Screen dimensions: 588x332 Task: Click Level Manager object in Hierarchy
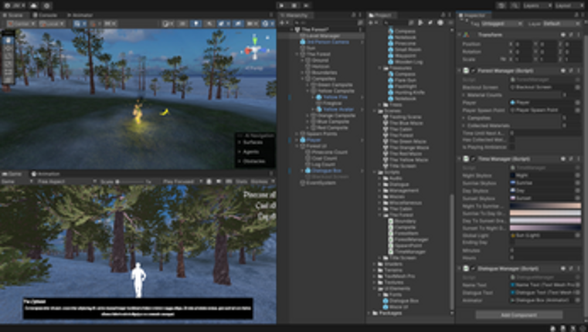pyautogui.click(x=322, y=36)
